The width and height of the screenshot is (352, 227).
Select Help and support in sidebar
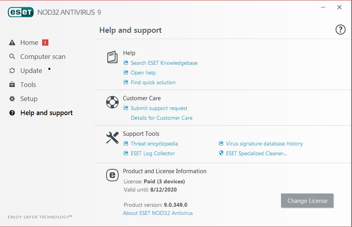click(x=46, y=113)
